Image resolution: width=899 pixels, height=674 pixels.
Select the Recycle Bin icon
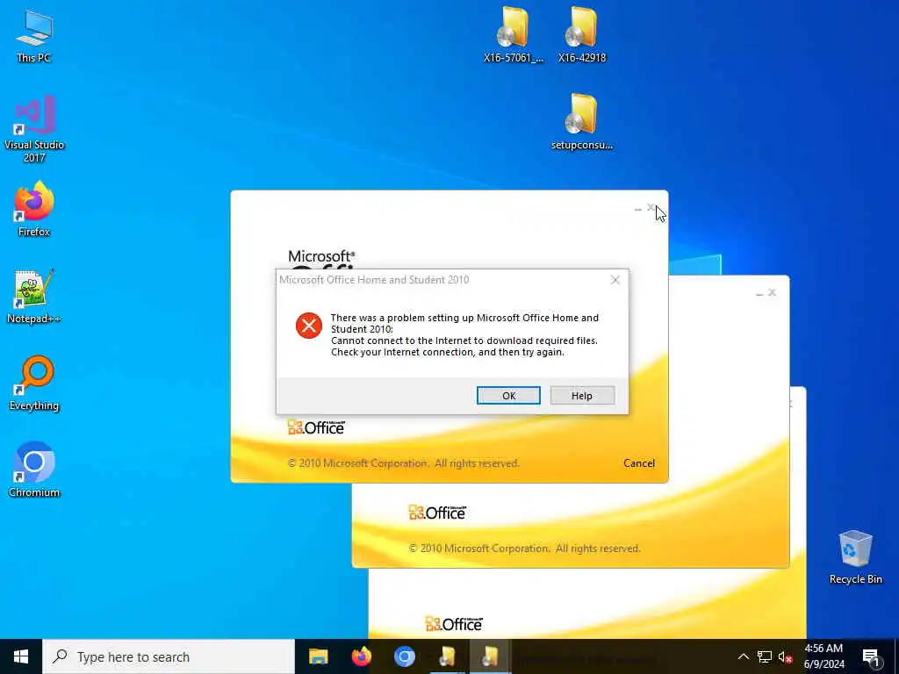855,557
